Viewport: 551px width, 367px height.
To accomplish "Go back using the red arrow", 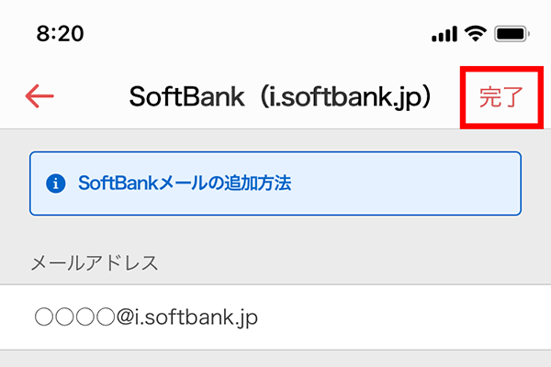I will coord(39,95).
